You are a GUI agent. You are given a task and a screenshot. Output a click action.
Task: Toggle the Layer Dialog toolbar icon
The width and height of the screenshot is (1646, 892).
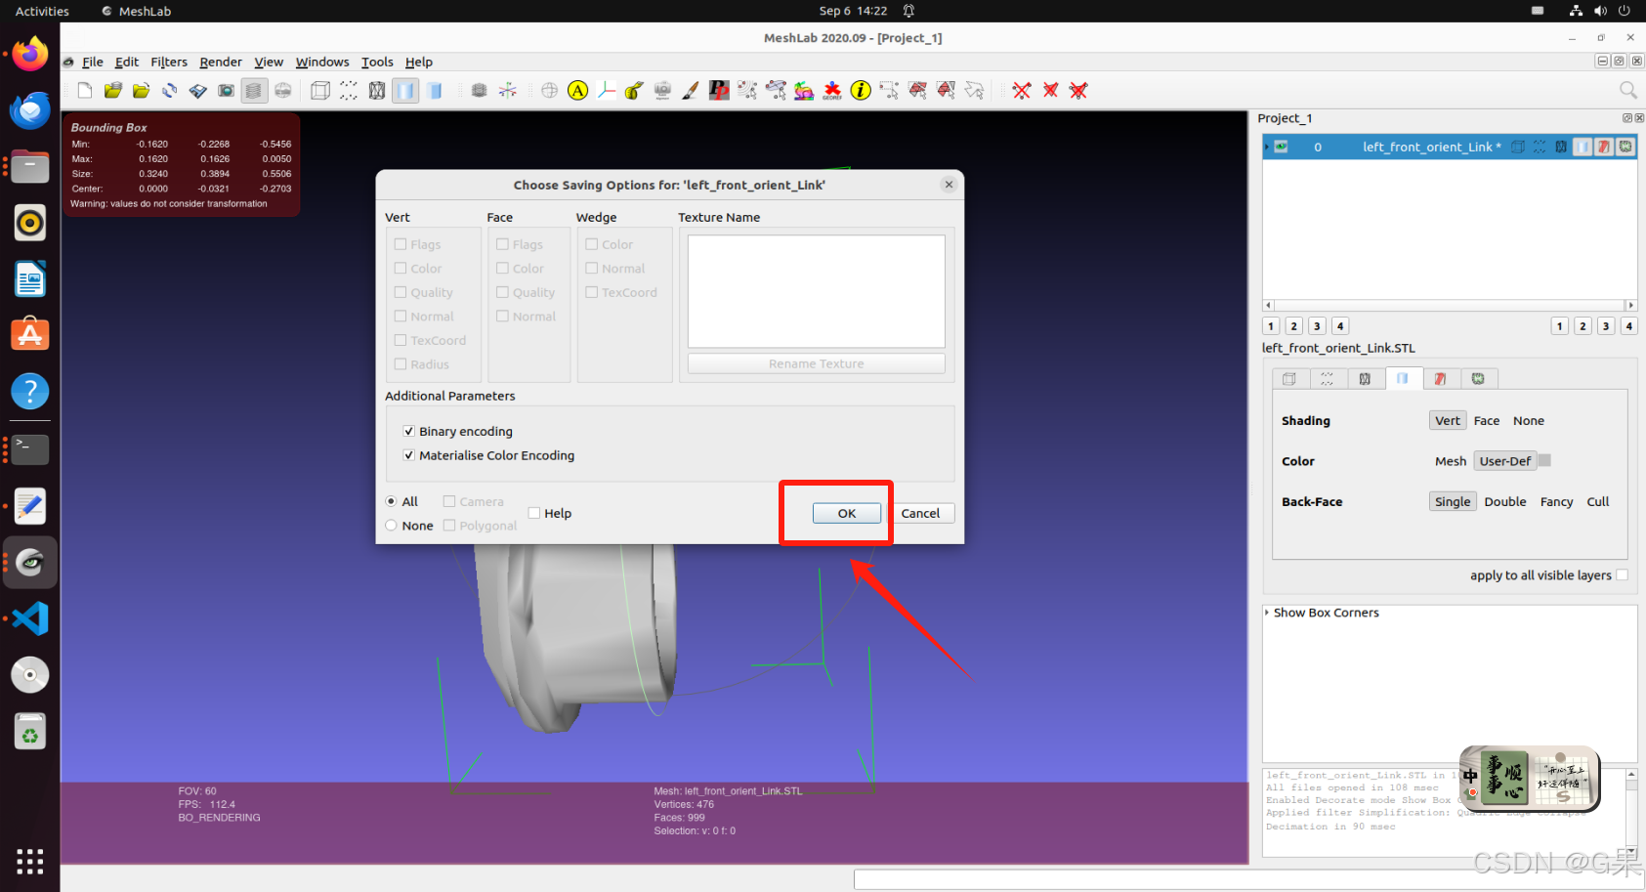[x=254, y=91]
